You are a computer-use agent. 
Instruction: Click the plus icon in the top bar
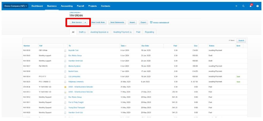pyautogui.click(x=236, y=6)
